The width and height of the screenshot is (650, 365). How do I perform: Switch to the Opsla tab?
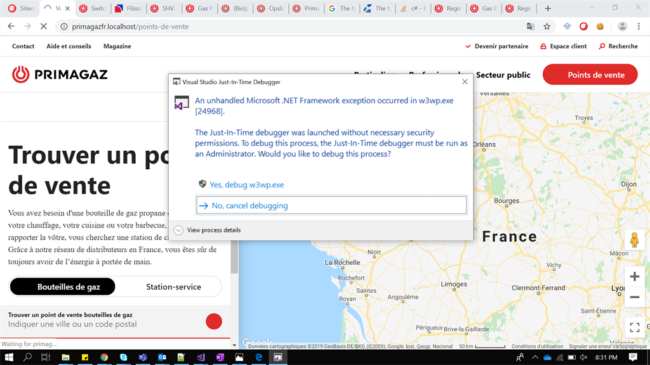click(271, 8)
